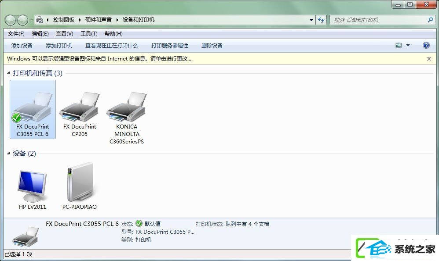439x261 pixels.
Task: Select the PC-PIAOPIAO computer device
Action: coord(80,186)
